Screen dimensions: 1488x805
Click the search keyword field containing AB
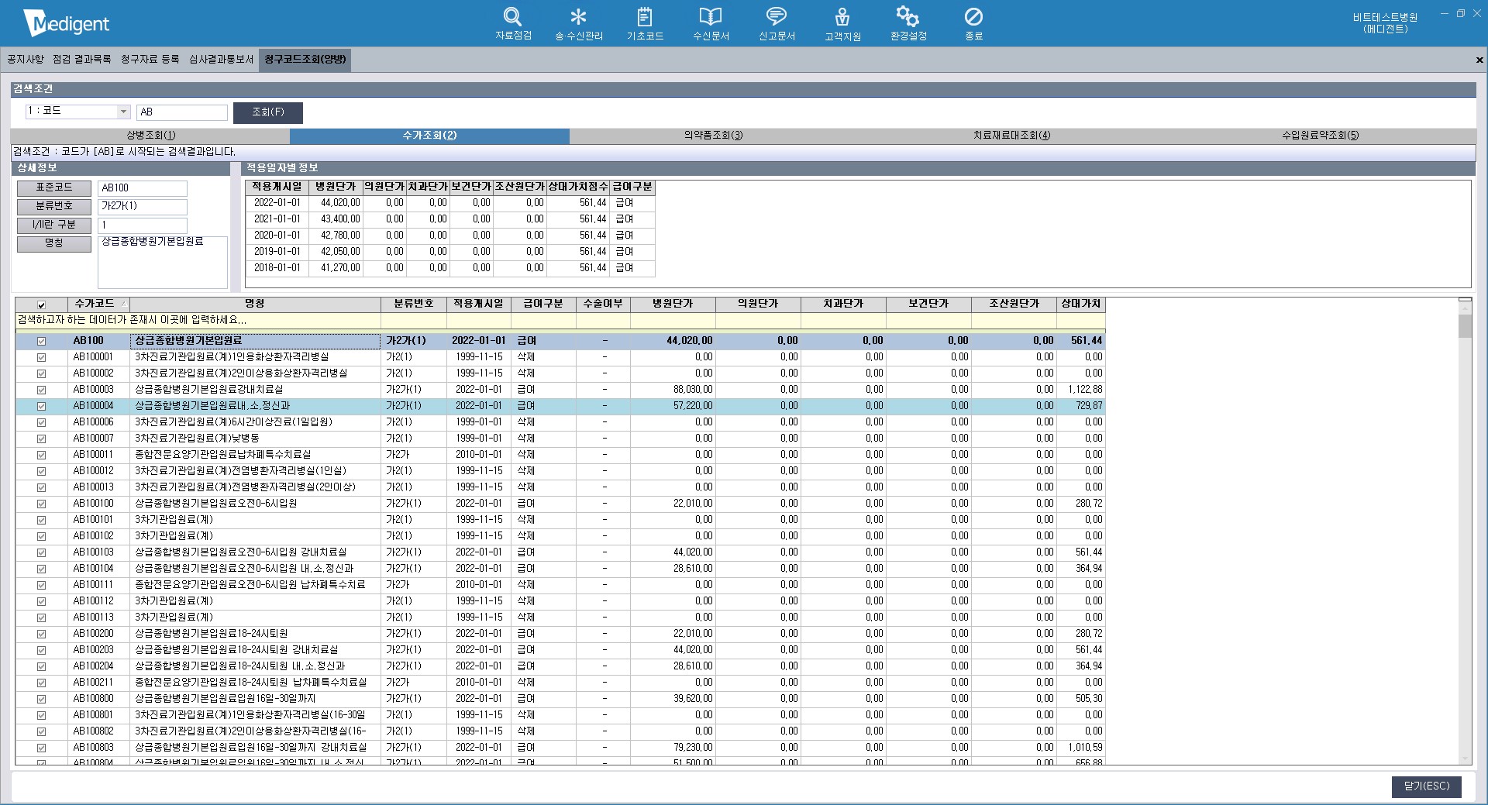tap(182, 112)
